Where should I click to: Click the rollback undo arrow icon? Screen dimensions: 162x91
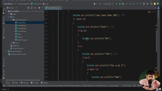tap(147, 4)
